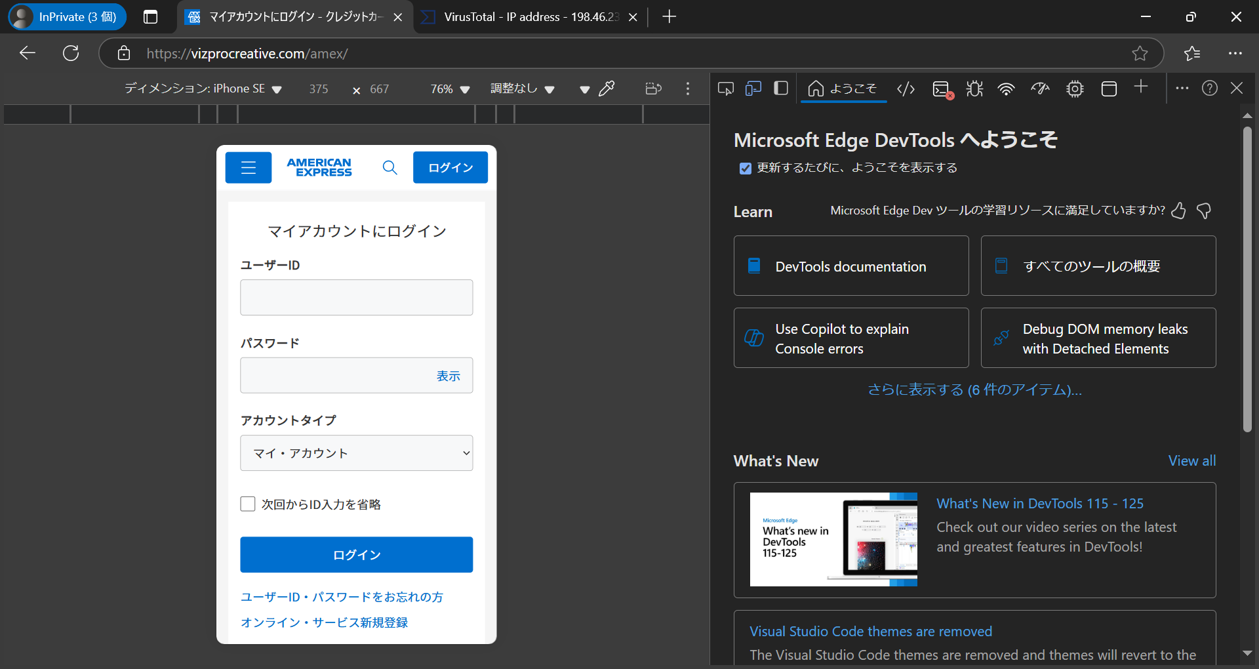Expand さらに表示する (6 件のアイテム) link

click(974, 390)
